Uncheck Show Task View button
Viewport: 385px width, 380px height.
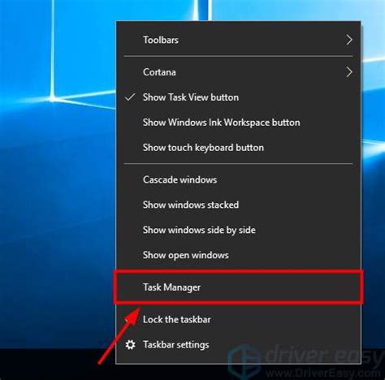tap(238, 97)
